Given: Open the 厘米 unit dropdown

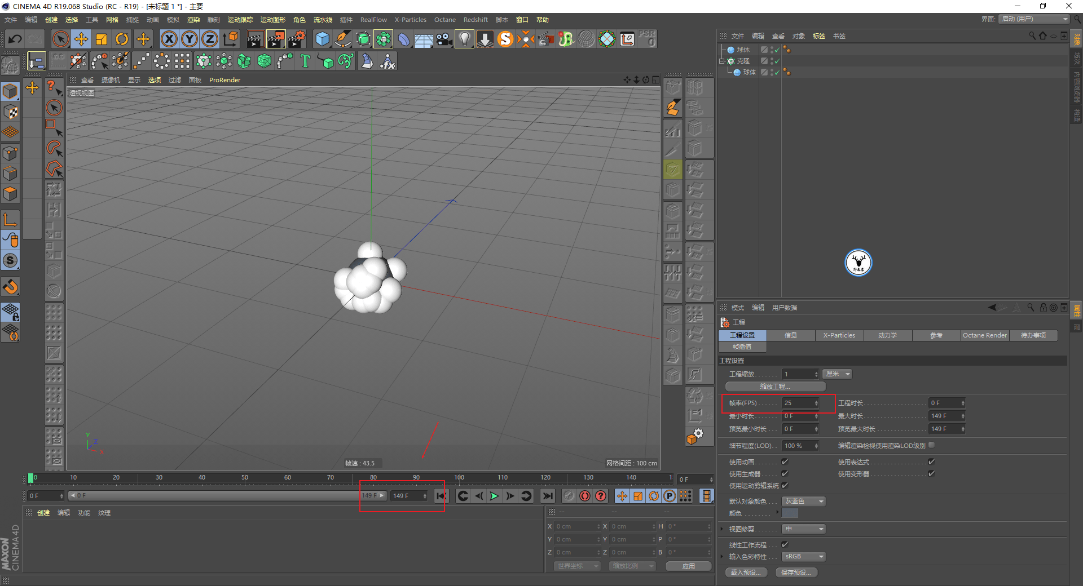Looking at the screenshot, I should (838, 374).
